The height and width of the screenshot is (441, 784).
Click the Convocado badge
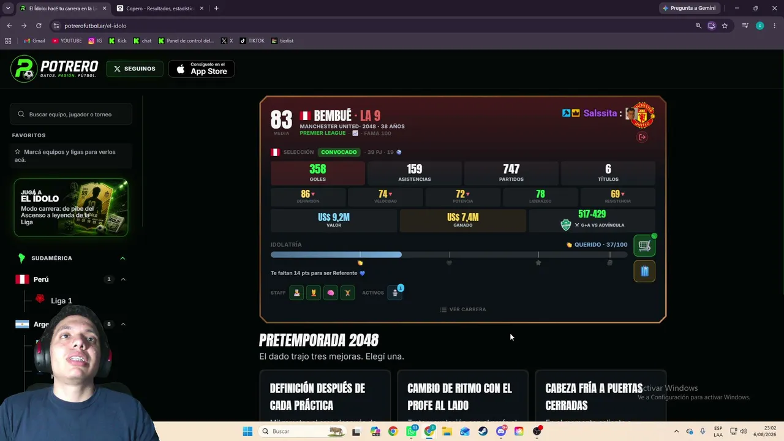(339, 152)
